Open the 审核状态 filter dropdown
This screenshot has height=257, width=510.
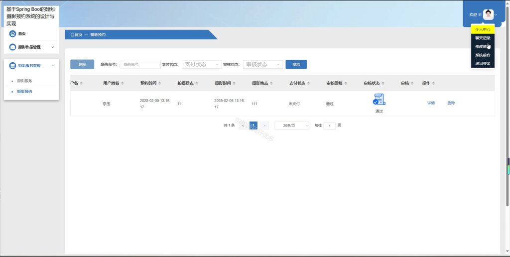[x=263, y=64]
